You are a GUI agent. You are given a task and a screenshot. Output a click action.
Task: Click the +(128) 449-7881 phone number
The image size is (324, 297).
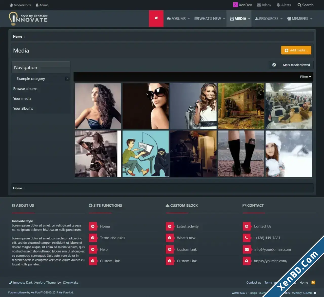(267, 238)
